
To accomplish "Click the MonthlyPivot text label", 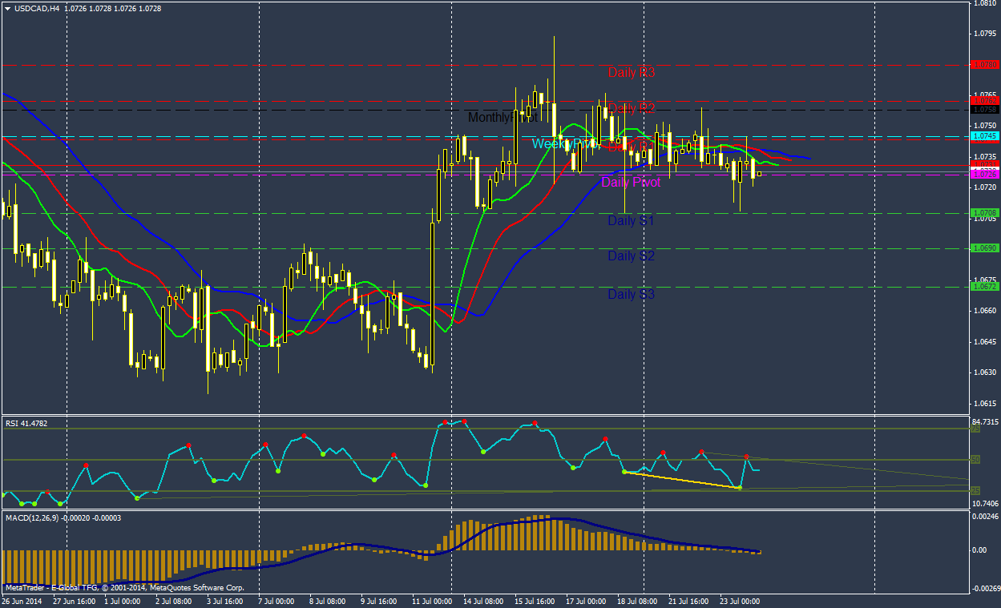I will [502, 118].
